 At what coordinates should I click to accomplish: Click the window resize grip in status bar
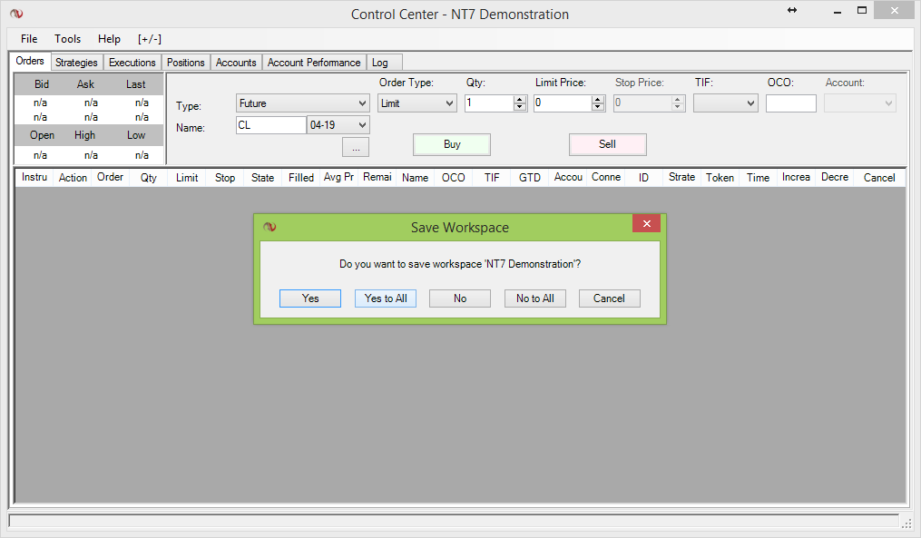click(906, 523)
